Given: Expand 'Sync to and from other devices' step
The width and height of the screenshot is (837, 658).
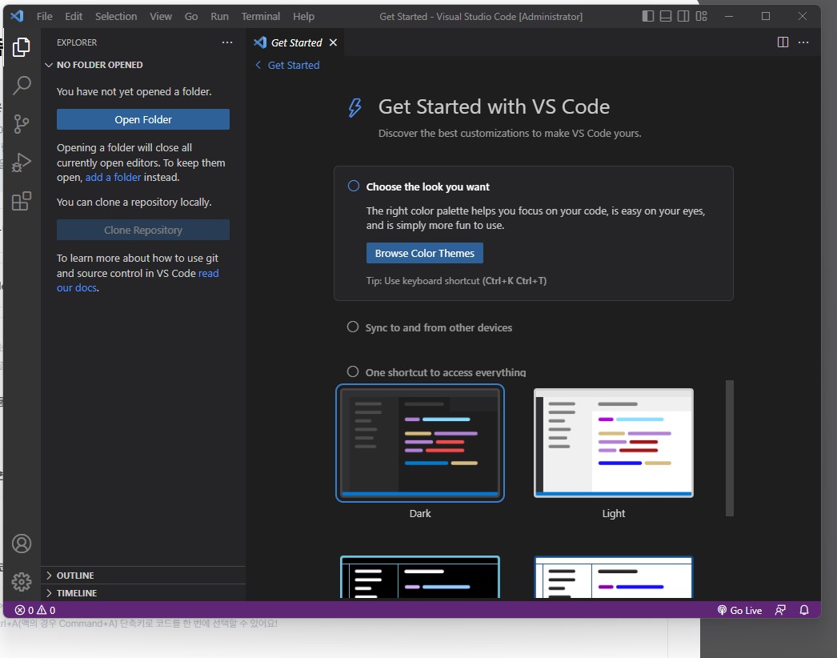Looking at the screenshot, I should 439,327.
